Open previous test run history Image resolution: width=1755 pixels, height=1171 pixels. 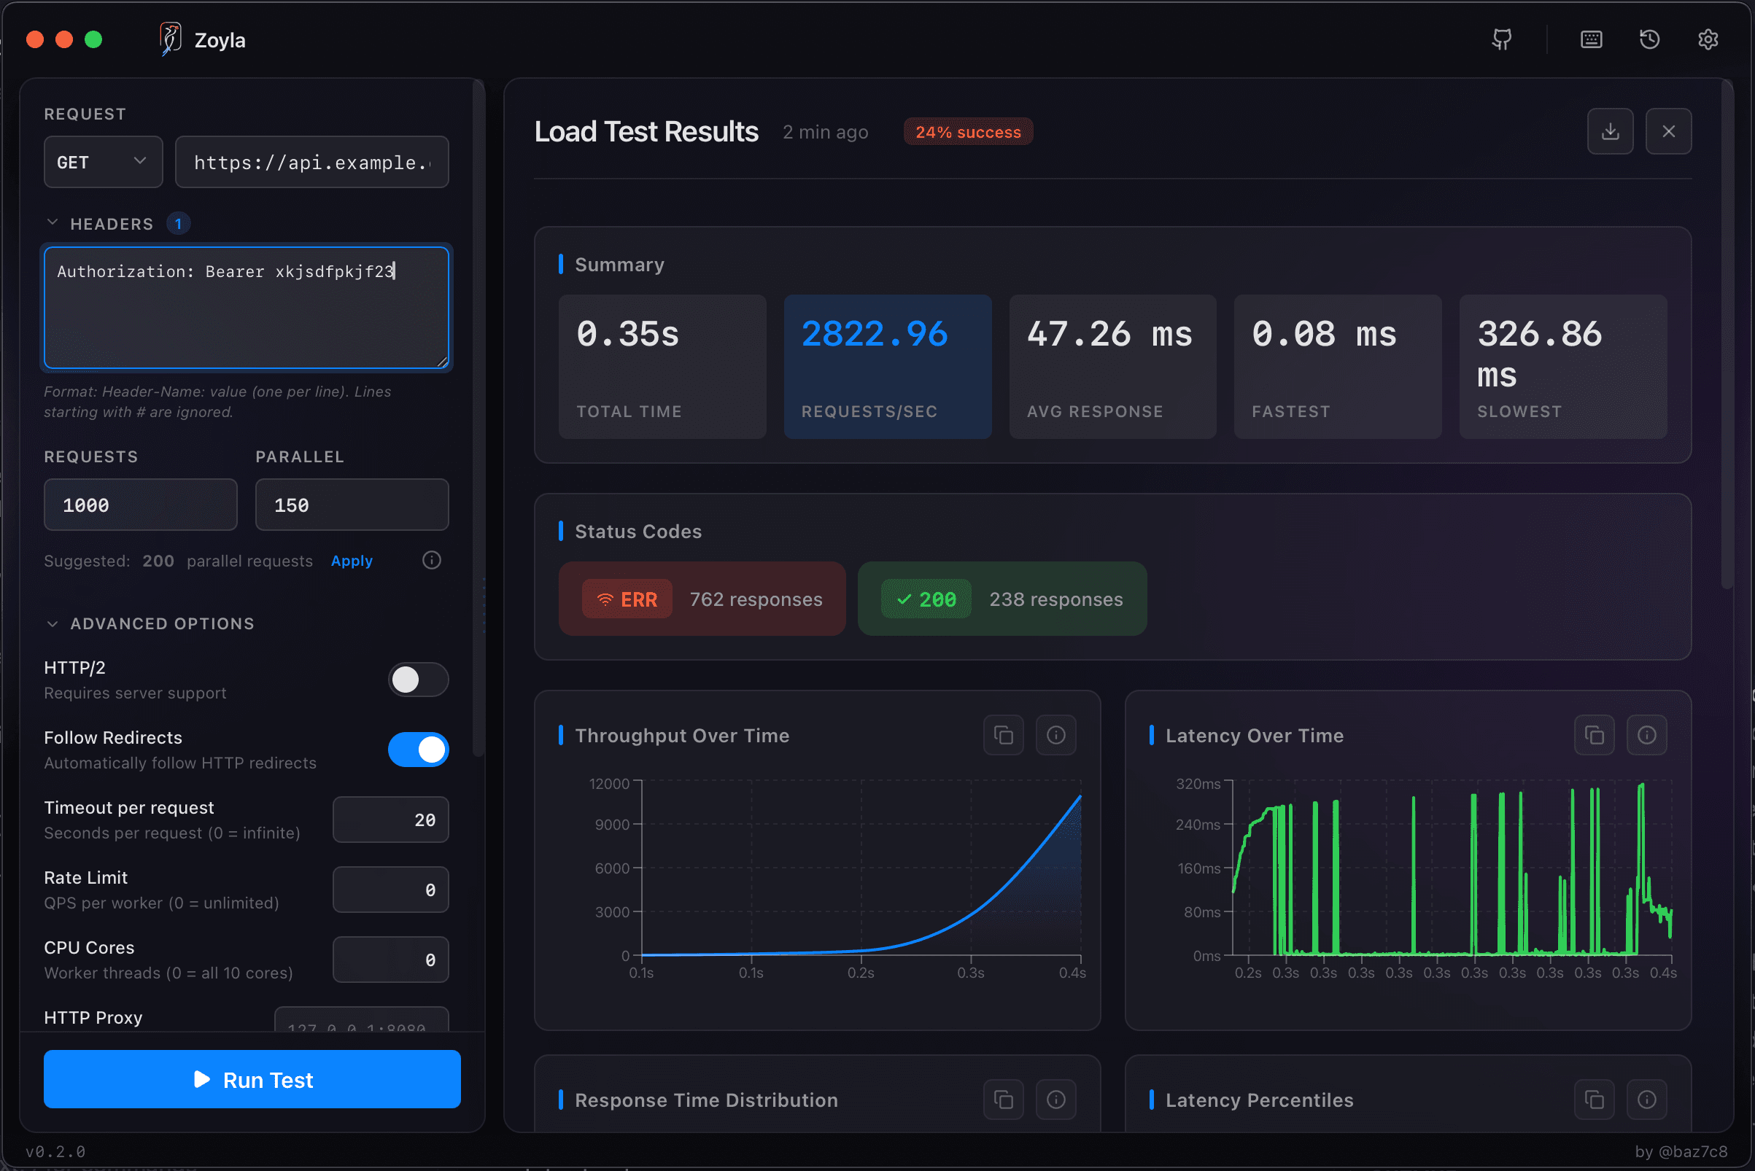tap(1650, 39)
